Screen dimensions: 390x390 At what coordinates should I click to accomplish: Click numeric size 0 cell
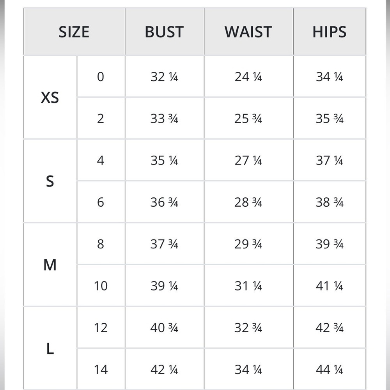pos(101,76)
